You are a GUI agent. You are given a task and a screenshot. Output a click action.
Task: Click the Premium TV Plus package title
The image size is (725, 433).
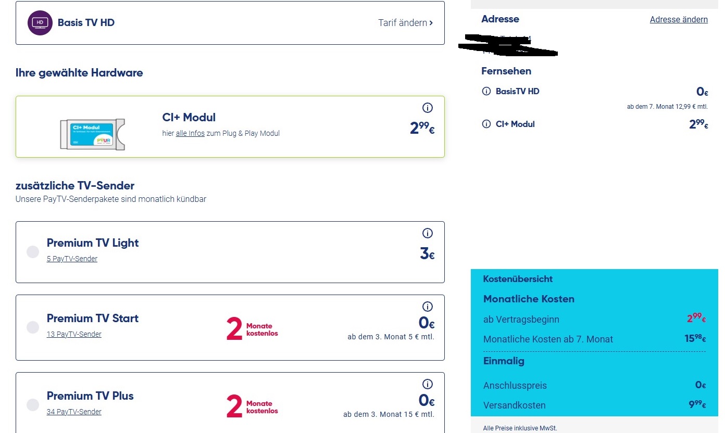tap(90, 396)
